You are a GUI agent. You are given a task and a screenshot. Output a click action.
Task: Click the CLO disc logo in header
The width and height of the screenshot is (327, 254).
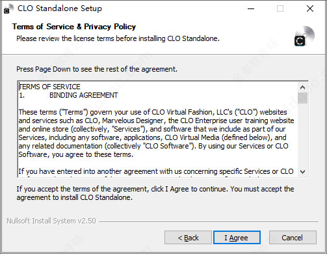click(x=304, y=36)
